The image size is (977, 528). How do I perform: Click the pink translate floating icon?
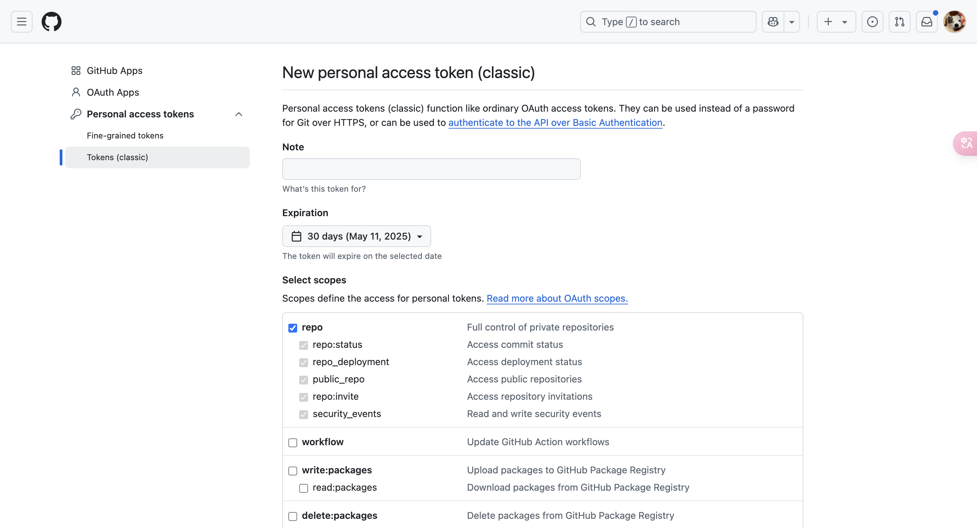coord(966,143)
